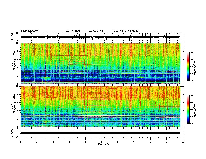Image resolution: width=206 pixels, height=159 pixels.
Task: Click the ch.2 color bar log(PSD) label
Action: (x=195, y=110)
